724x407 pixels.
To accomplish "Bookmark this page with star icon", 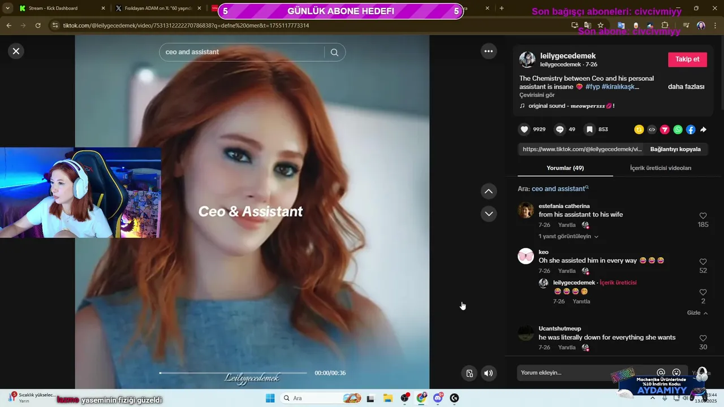I will tap(601, 25).
